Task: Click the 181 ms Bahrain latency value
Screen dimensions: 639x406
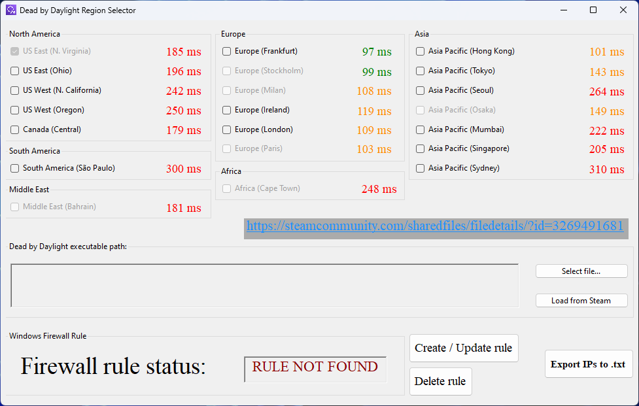Action: (x=184, y=208)
